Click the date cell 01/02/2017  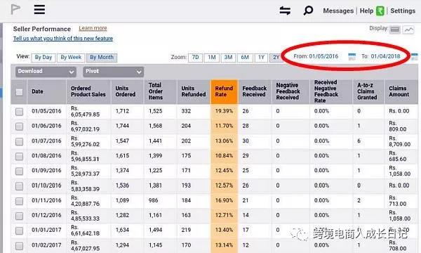pos(46,245)
